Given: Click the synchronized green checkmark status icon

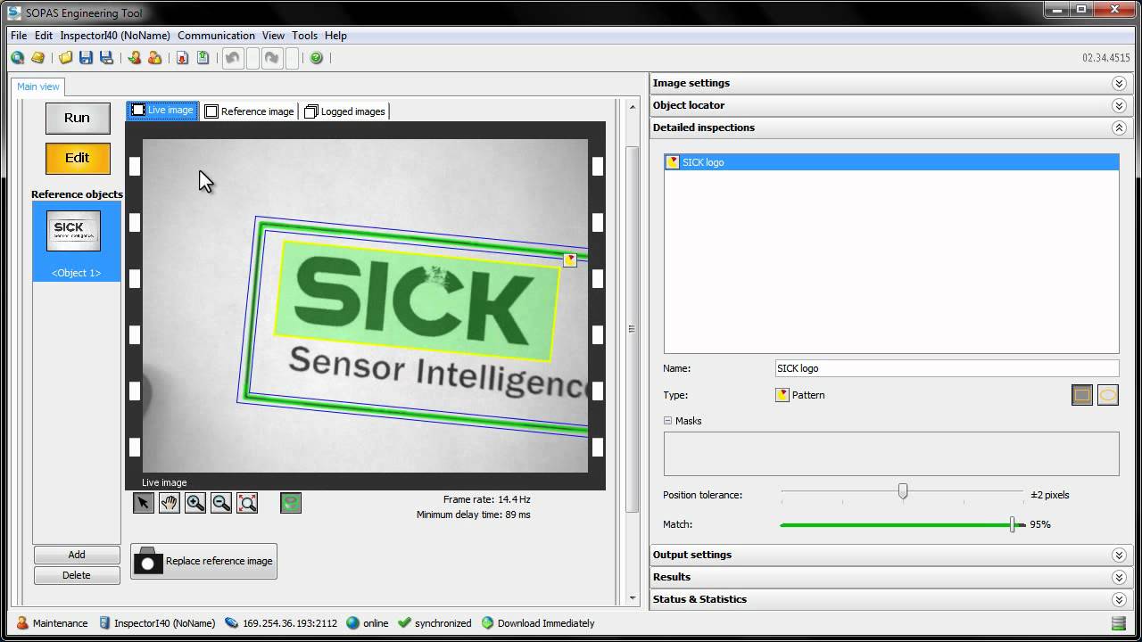Looking at the screenshot, I should 405,623.
